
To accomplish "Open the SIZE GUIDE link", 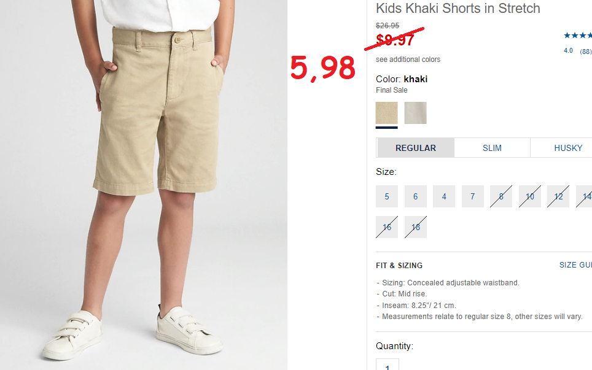I will 575,265.
